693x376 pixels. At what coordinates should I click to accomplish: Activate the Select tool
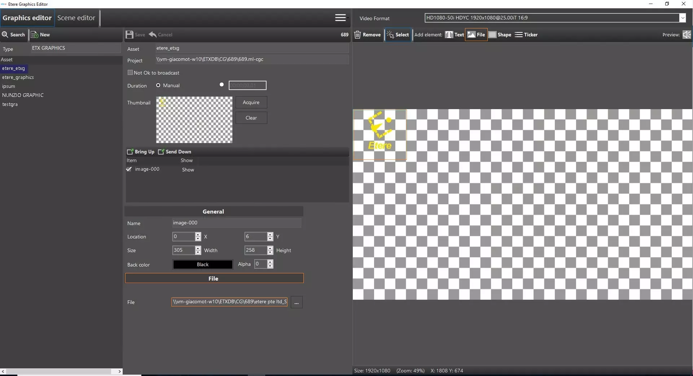pyautogui.click(x=398, y=35)
